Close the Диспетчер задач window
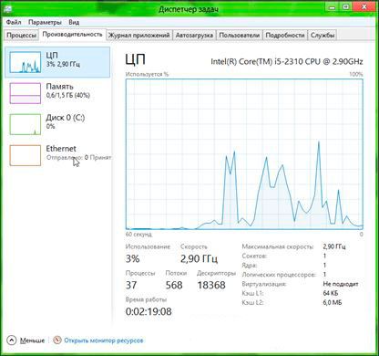Viewport: 379px width, 356px height. (x=364, y=7)
